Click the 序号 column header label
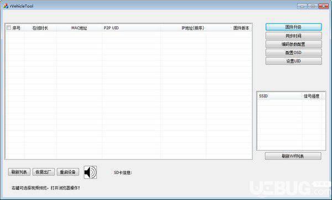Screen dimensions: 332x200 [16, 28]
